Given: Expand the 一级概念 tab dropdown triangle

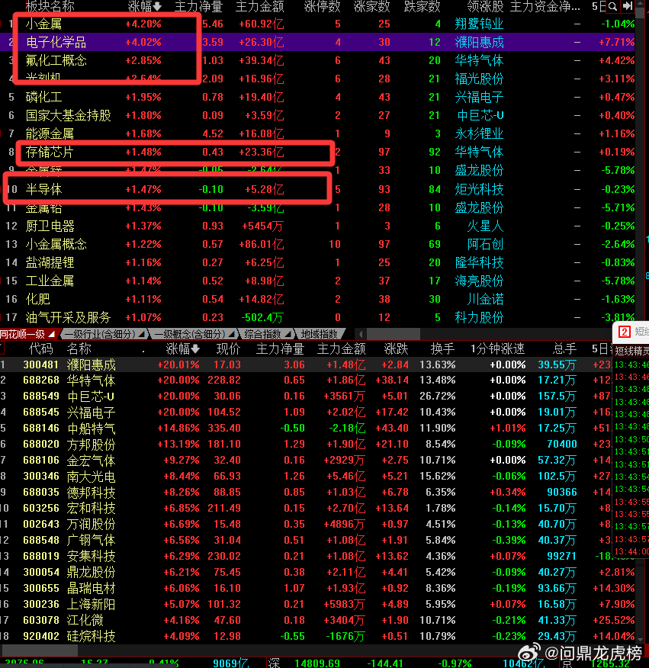Looking at the screenshot, I should coord(231,333).
